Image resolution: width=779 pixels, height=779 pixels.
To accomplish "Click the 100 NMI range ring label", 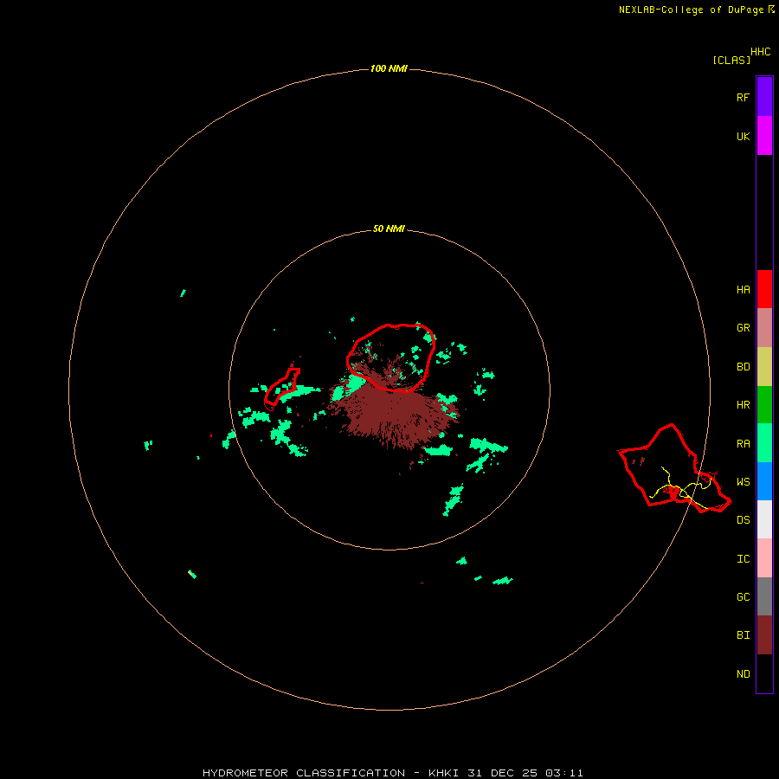I will pos(389,68).
